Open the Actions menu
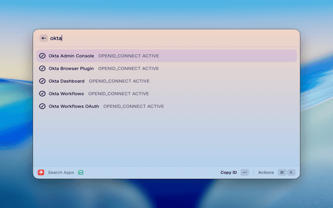 point(265,172)
